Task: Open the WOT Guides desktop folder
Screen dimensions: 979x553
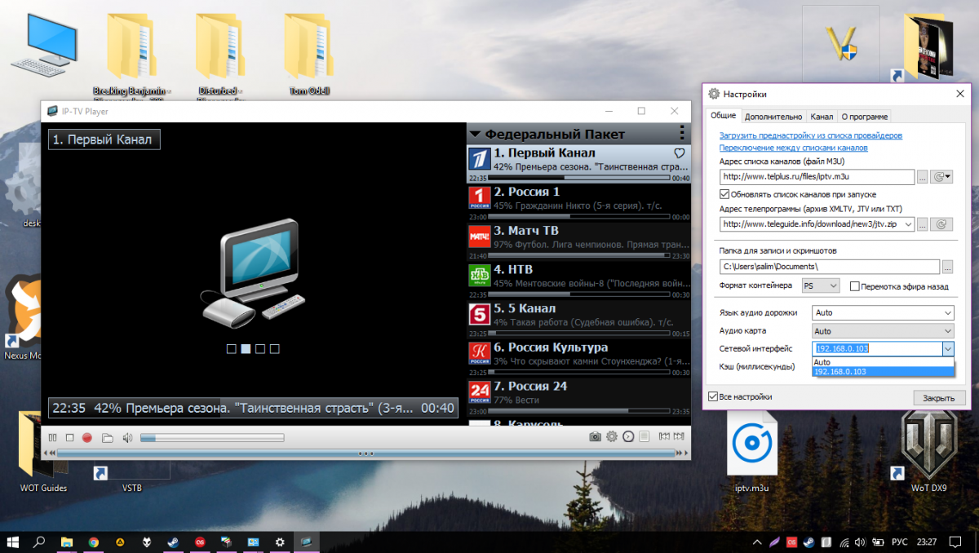Action: point(43,453)
